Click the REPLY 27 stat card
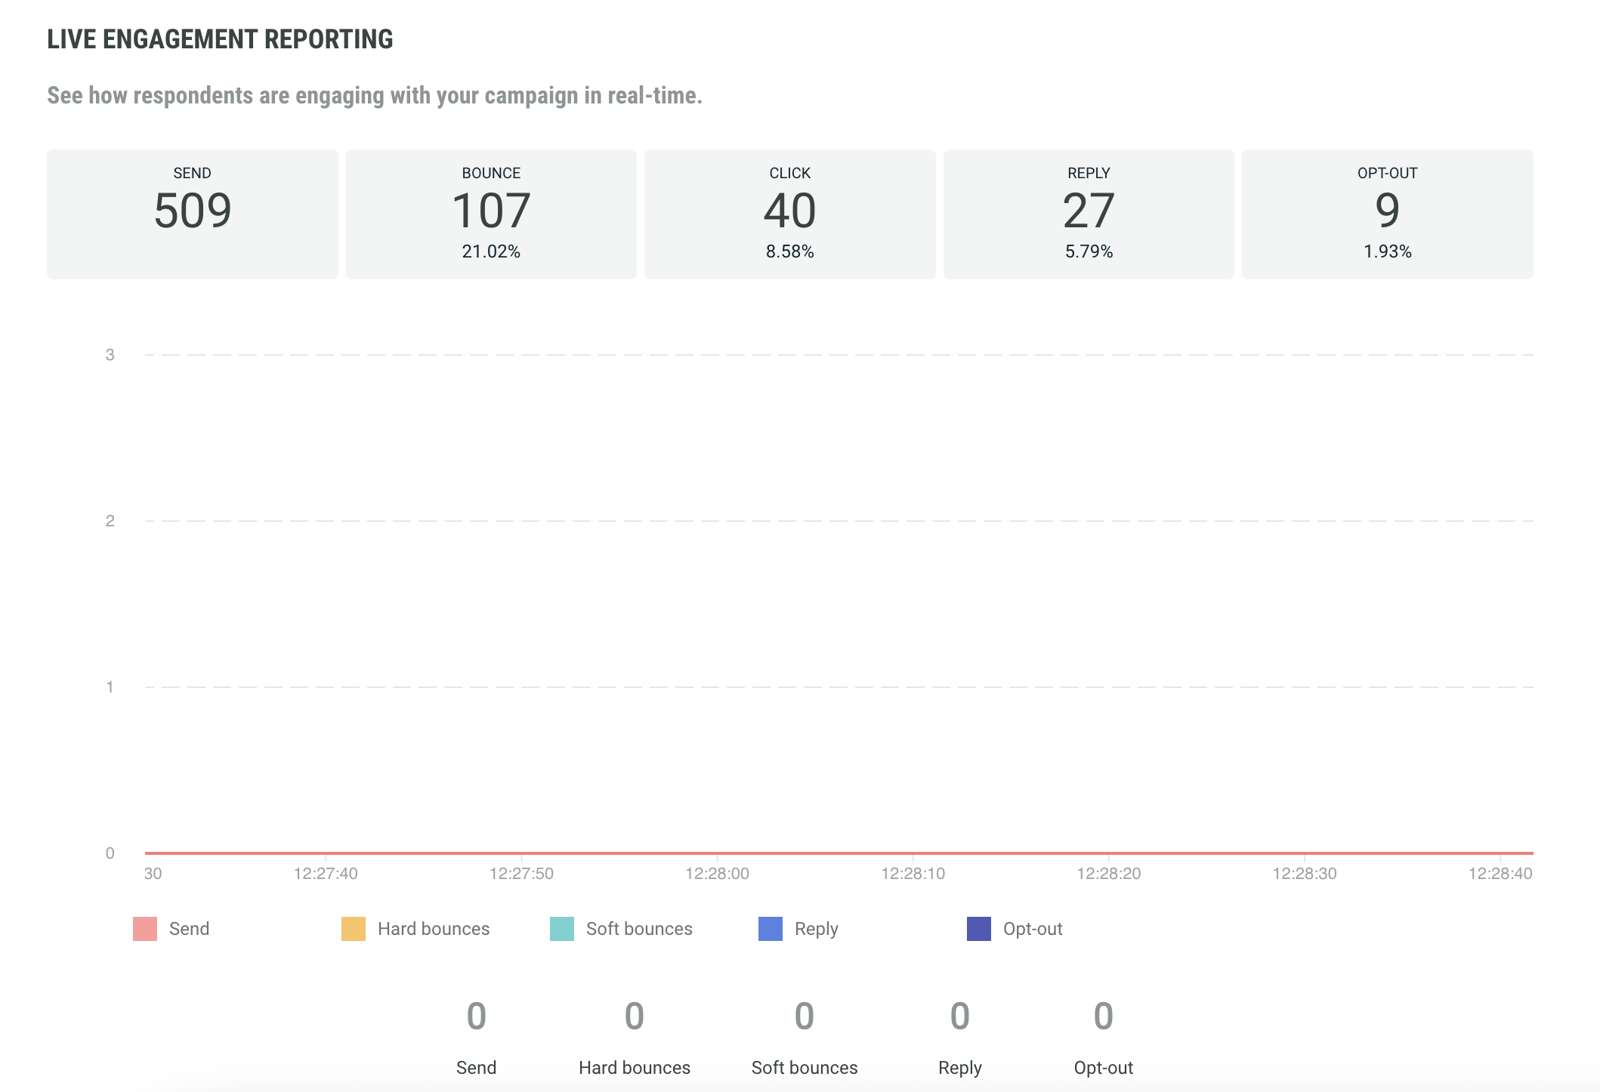Viewport: 1600px width, 1092px height. pyautogui.click(x=1089, y=214)
